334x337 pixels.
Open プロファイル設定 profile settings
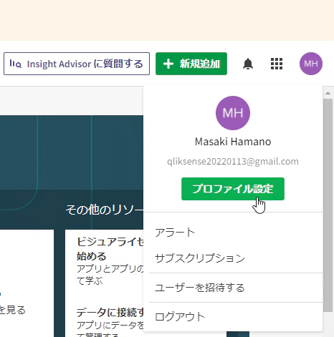point(233,189)
